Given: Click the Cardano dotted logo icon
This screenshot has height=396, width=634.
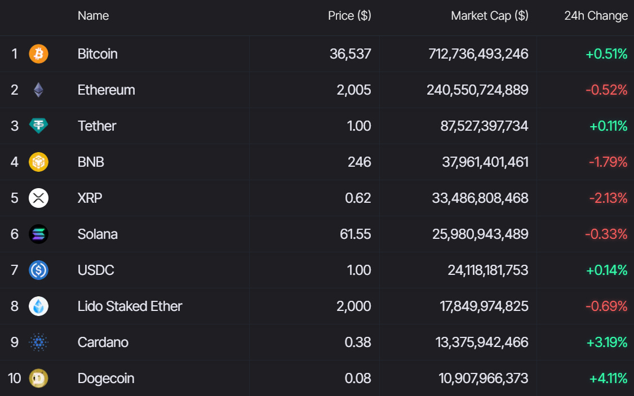Looking at the screenshot, I should [x=38, y=342].
